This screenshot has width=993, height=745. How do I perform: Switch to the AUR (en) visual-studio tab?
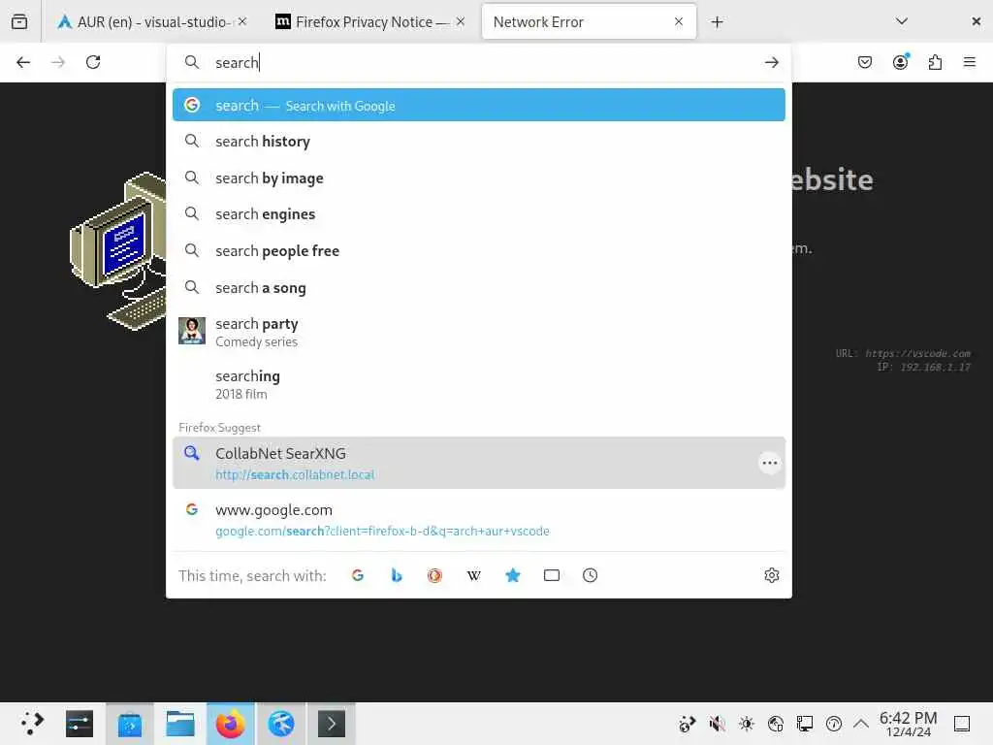point(152,22)
